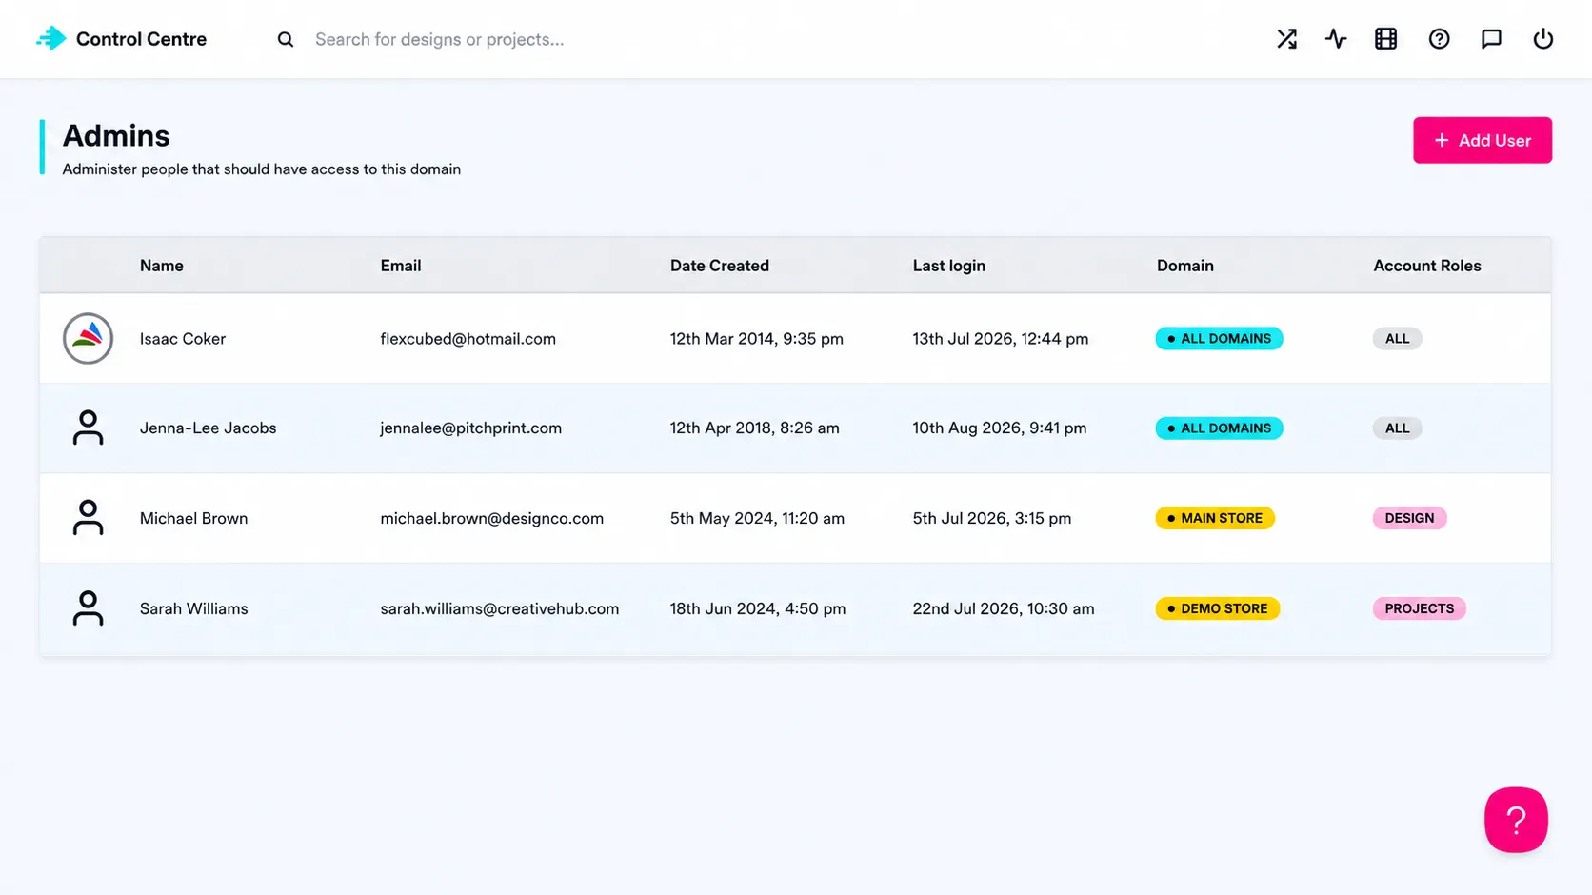This screenshot has height=895, width=1592.
Task: Click Isaac Coker's ALL role badge
Action: (x=1397, y=338)
